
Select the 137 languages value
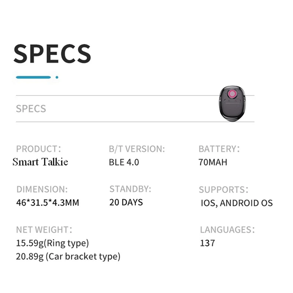pos(207,243)
